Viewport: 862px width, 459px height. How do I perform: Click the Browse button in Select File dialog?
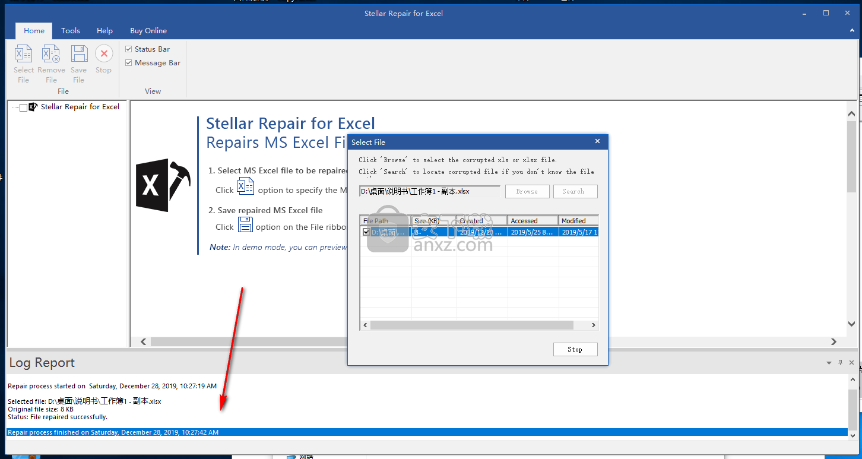coord(527,191)
